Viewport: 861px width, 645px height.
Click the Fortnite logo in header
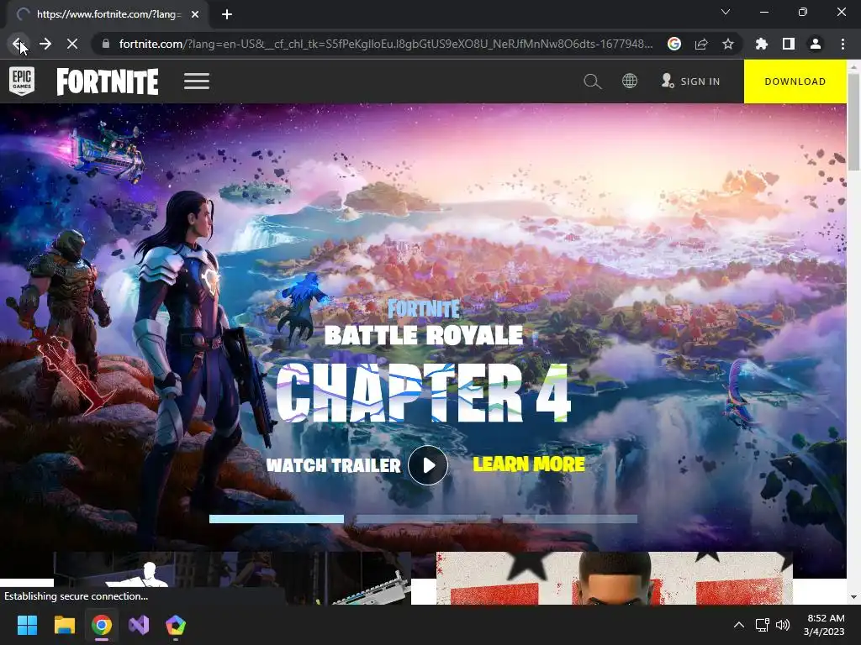[x=108, y=81]
